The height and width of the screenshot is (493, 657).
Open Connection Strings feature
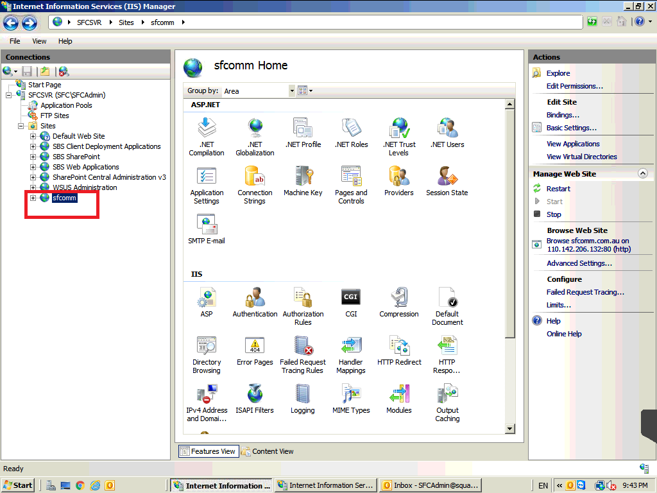click(x=255, y=185)
